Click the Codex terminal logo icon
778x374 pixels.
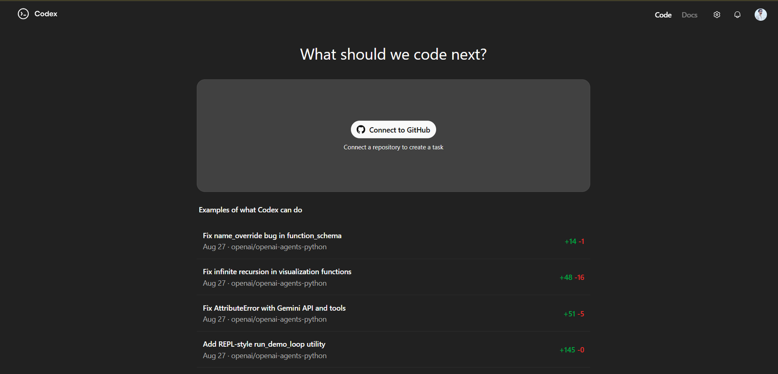tap(23, 14)
